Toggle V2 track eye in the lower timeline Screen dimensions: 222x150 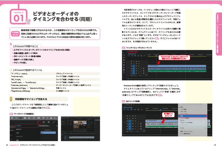tap(136, 118)
